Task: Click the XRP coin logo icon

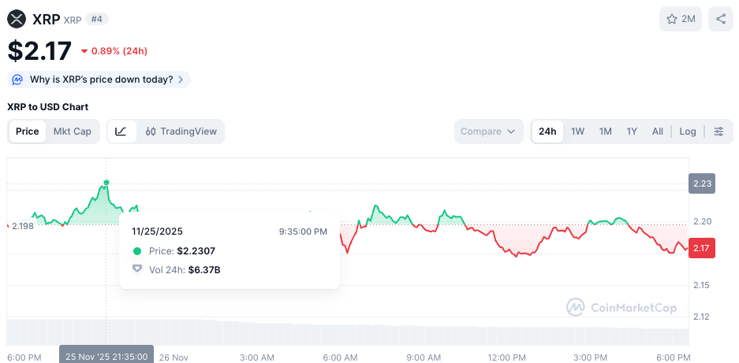Action: tap(17, 20)
